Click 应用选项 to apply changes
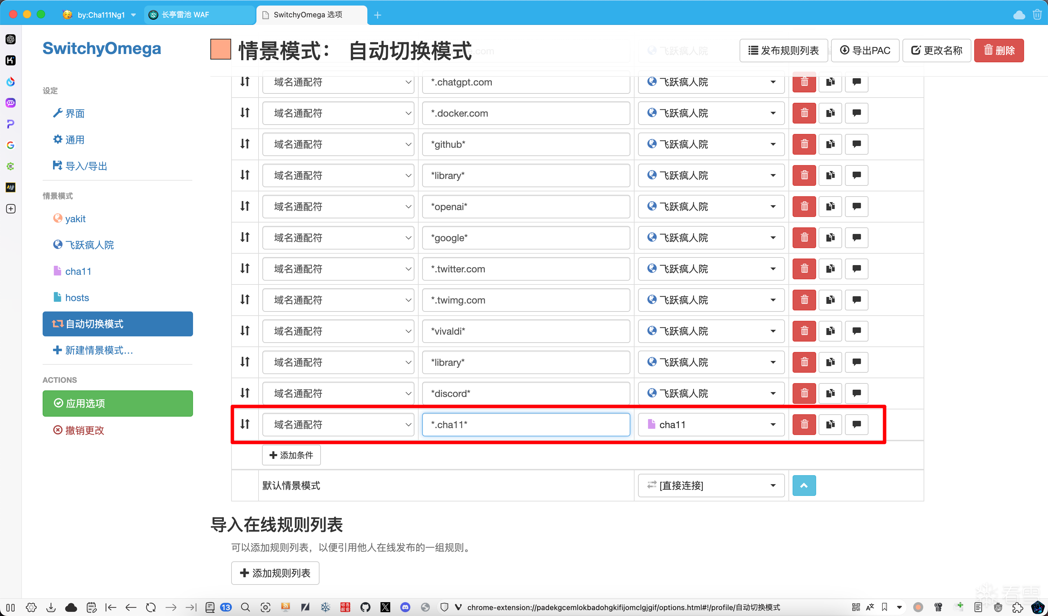 click(x=118, y=403)
